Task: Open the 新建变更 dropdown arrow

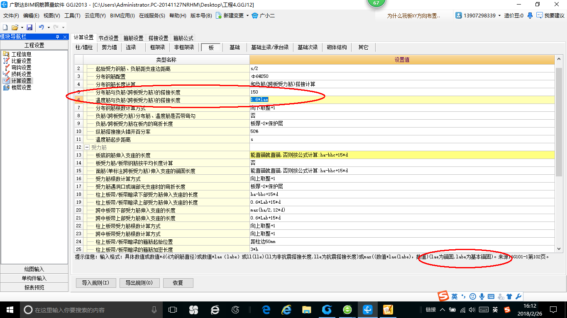Action: click(x=247, y=16)
